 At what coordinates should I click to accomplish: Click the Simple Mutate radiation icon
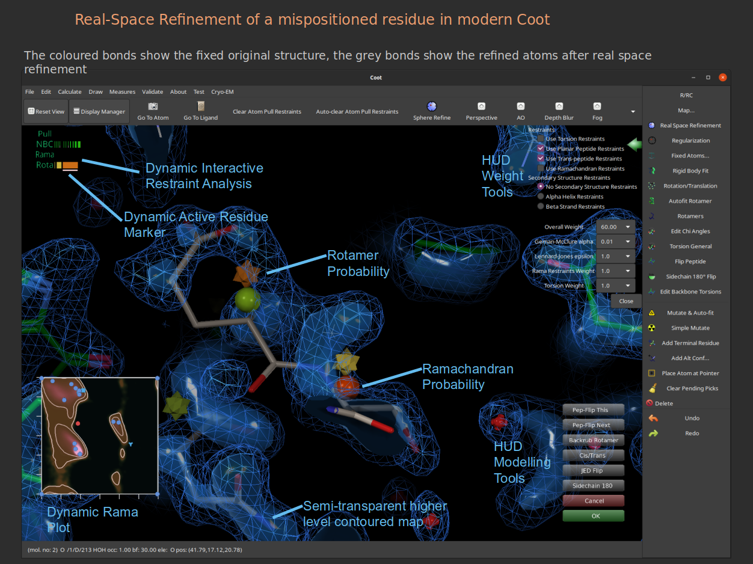652,328
